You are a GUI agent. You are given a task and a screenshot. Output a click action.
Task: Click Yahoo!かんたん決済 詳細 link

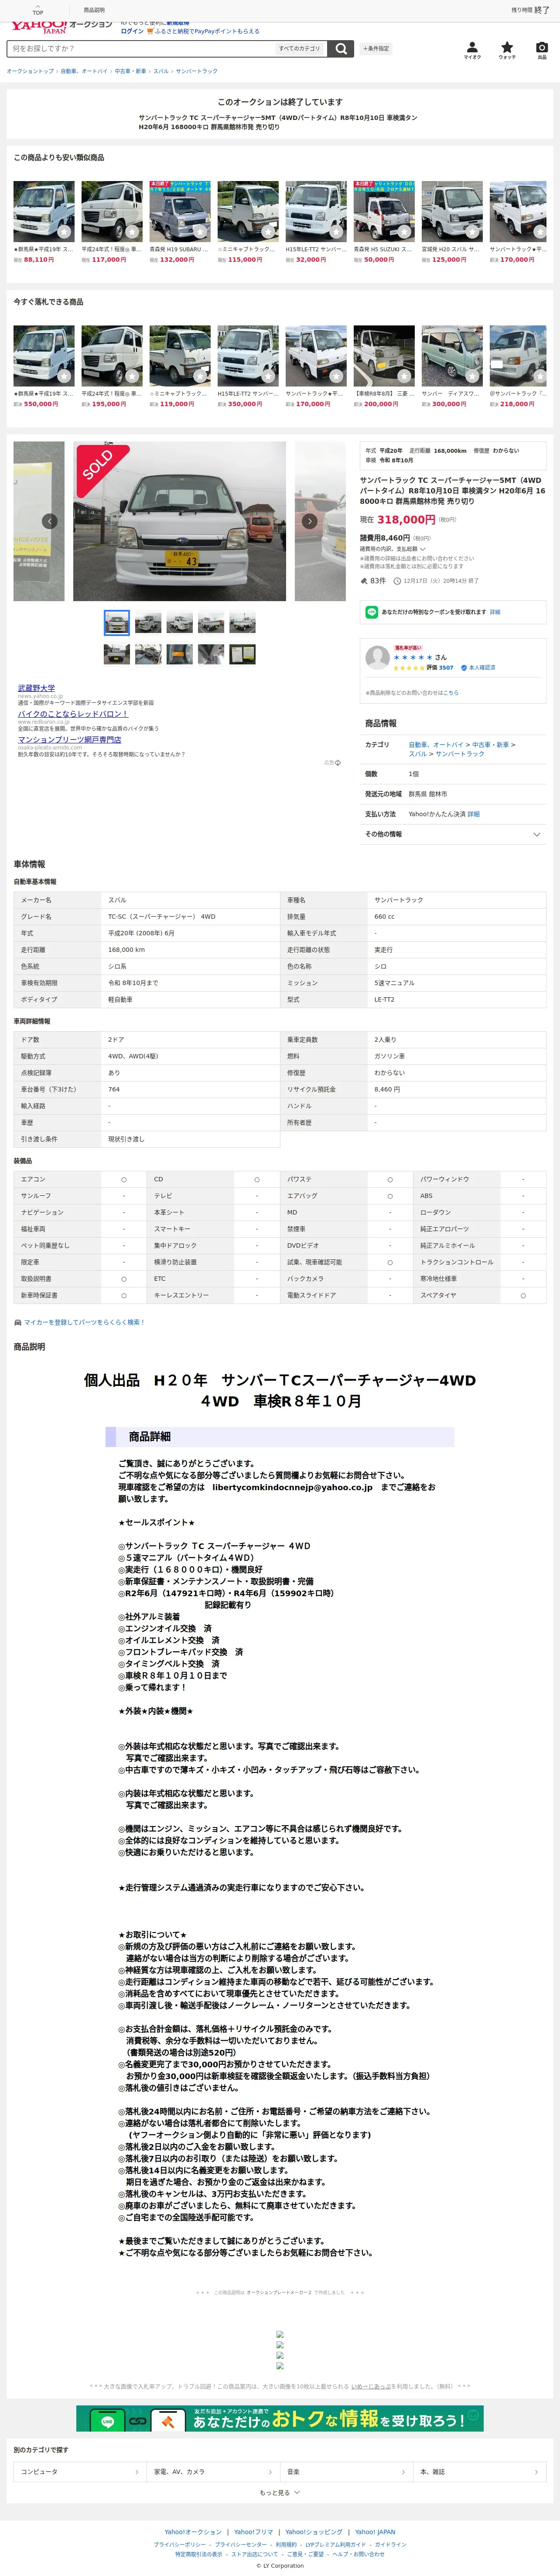coord(474,814)
